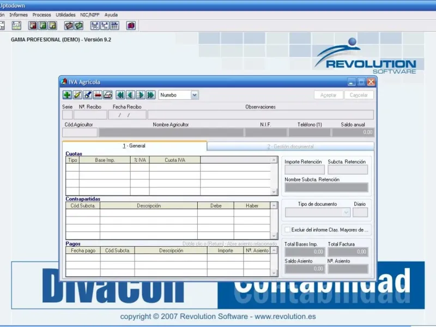Click the Diario field
The height and width of the screenshot is (327, 436).
coord(360,213)
